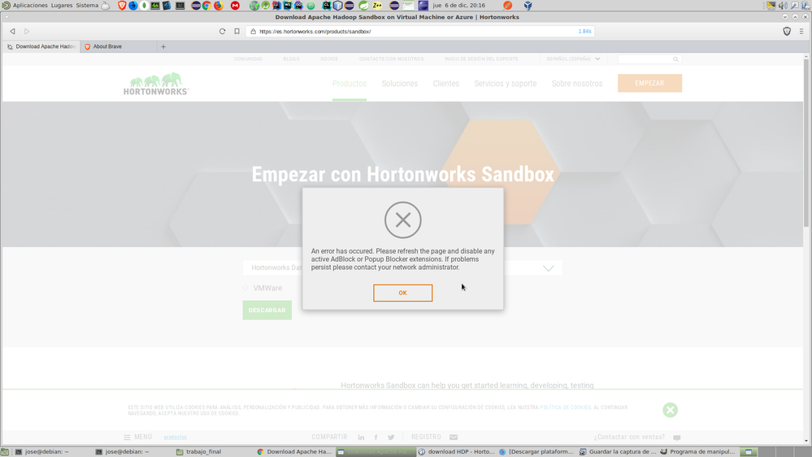This screenshot has height=457, width=812.
Task: Select the VMWare radio button
Action: 245,288
